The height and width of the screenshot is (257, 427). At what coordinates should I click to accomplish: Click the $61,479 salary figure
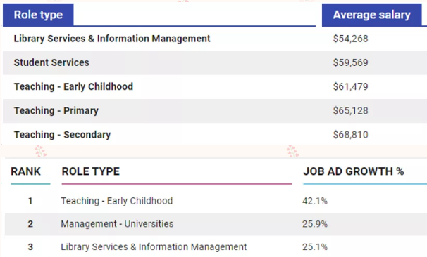pos(350,86)
